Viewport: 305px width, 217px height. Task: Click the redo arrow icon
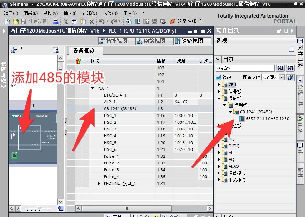point(114,21)
